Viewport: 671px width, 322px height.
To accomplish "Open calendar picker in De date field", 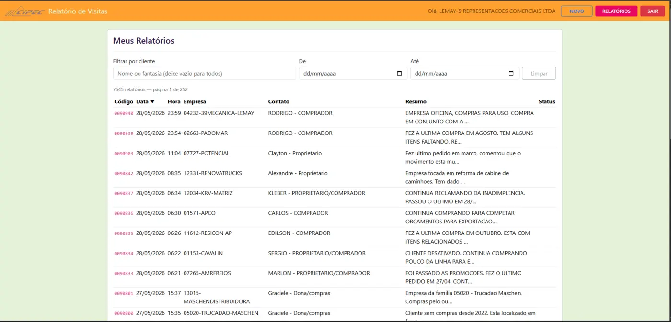I will 400,74.
